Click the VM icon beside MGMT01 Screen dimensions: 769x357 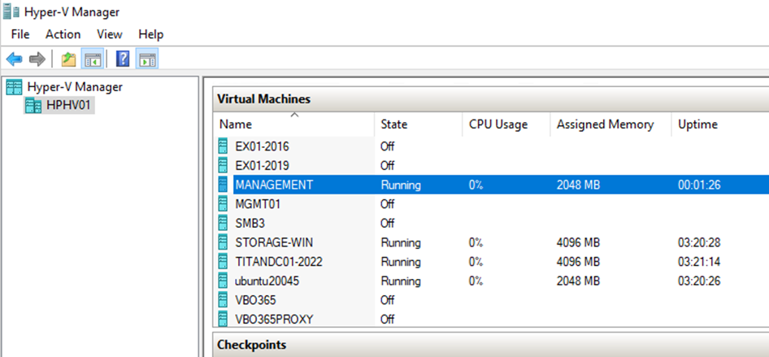224,204
